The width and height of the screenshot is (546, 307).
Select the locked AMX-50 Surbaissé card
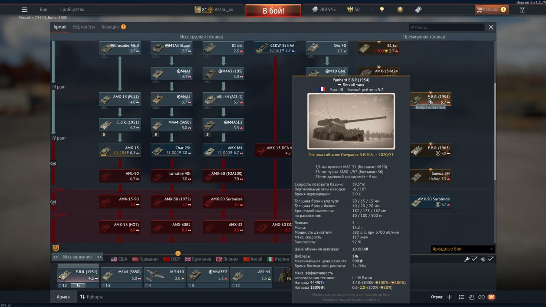pyautogui.click(x=223, y=201)
